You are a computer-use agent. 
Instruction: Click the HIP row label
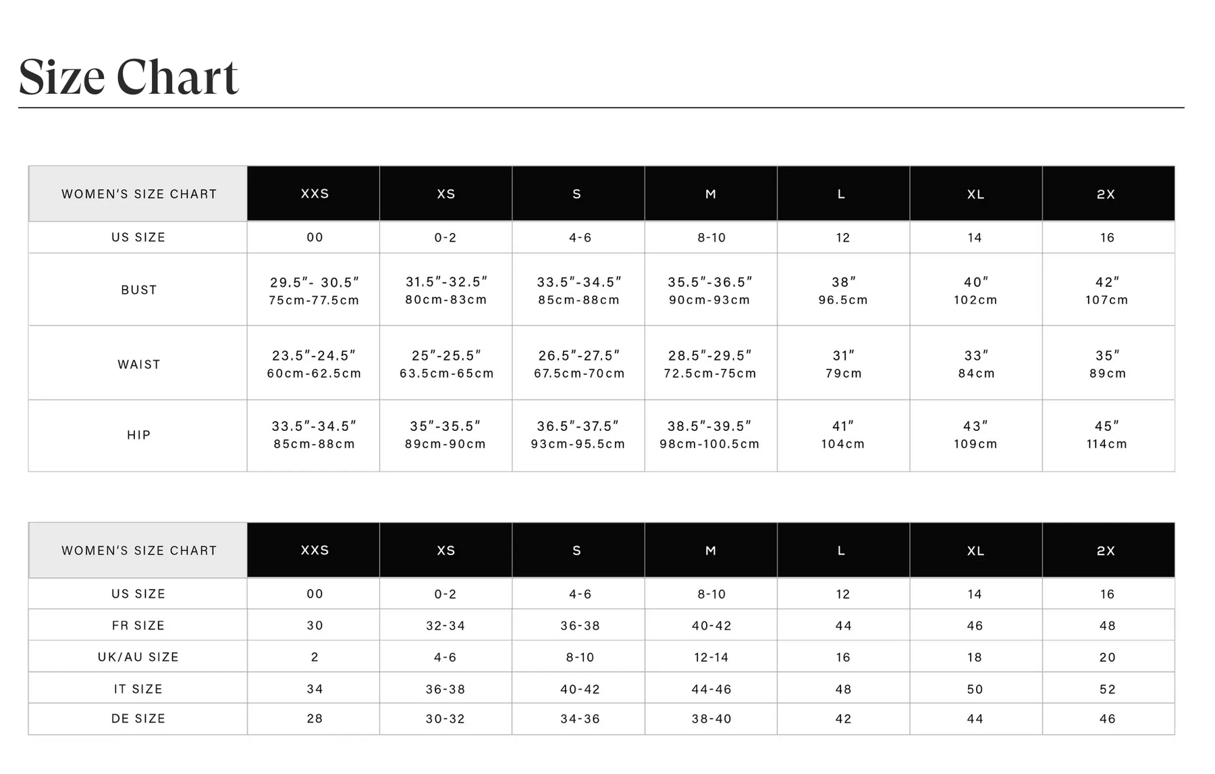click(x=138, y=435)
